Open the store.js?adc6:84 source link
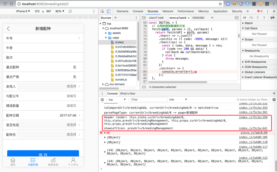The height and width of the screenshot is (172, 277). pyautogui.click(x=254, y=133)
